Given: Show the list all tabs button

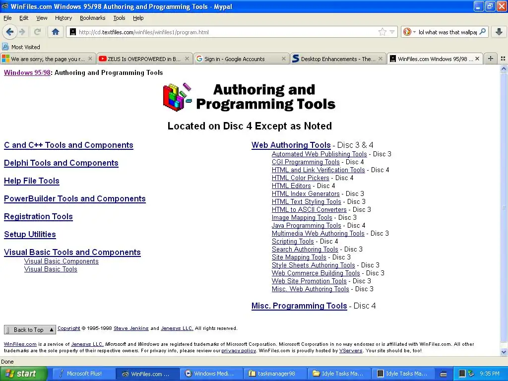Looking at the screenshot, I should coord(503,59).
